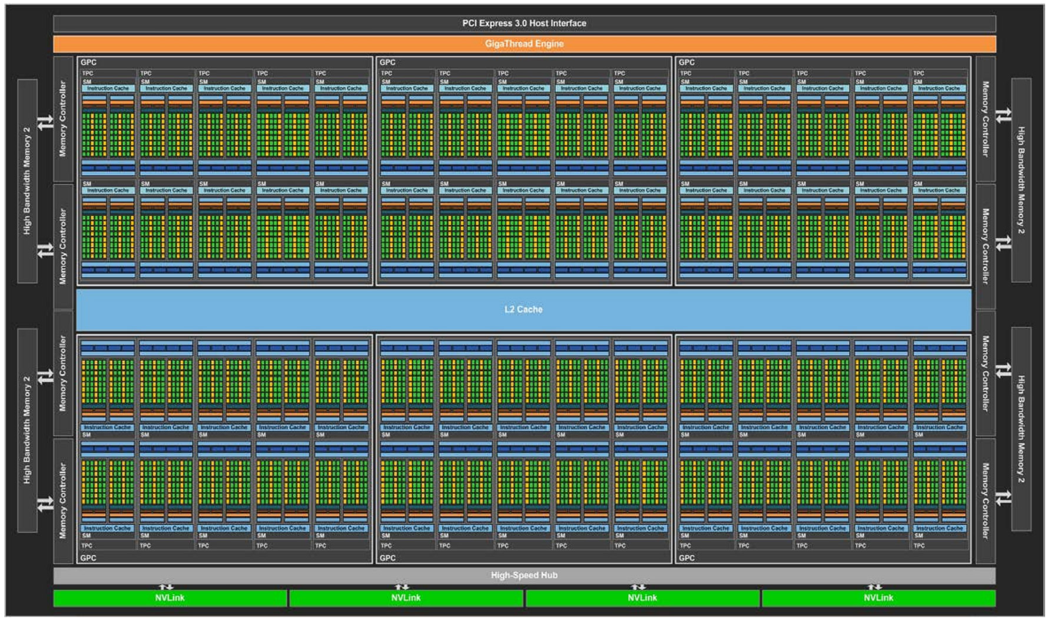Select the lower-right High Bandwidth Memory 2 block
This screenshot has width=1051, height=622.
coord(1021,429)
